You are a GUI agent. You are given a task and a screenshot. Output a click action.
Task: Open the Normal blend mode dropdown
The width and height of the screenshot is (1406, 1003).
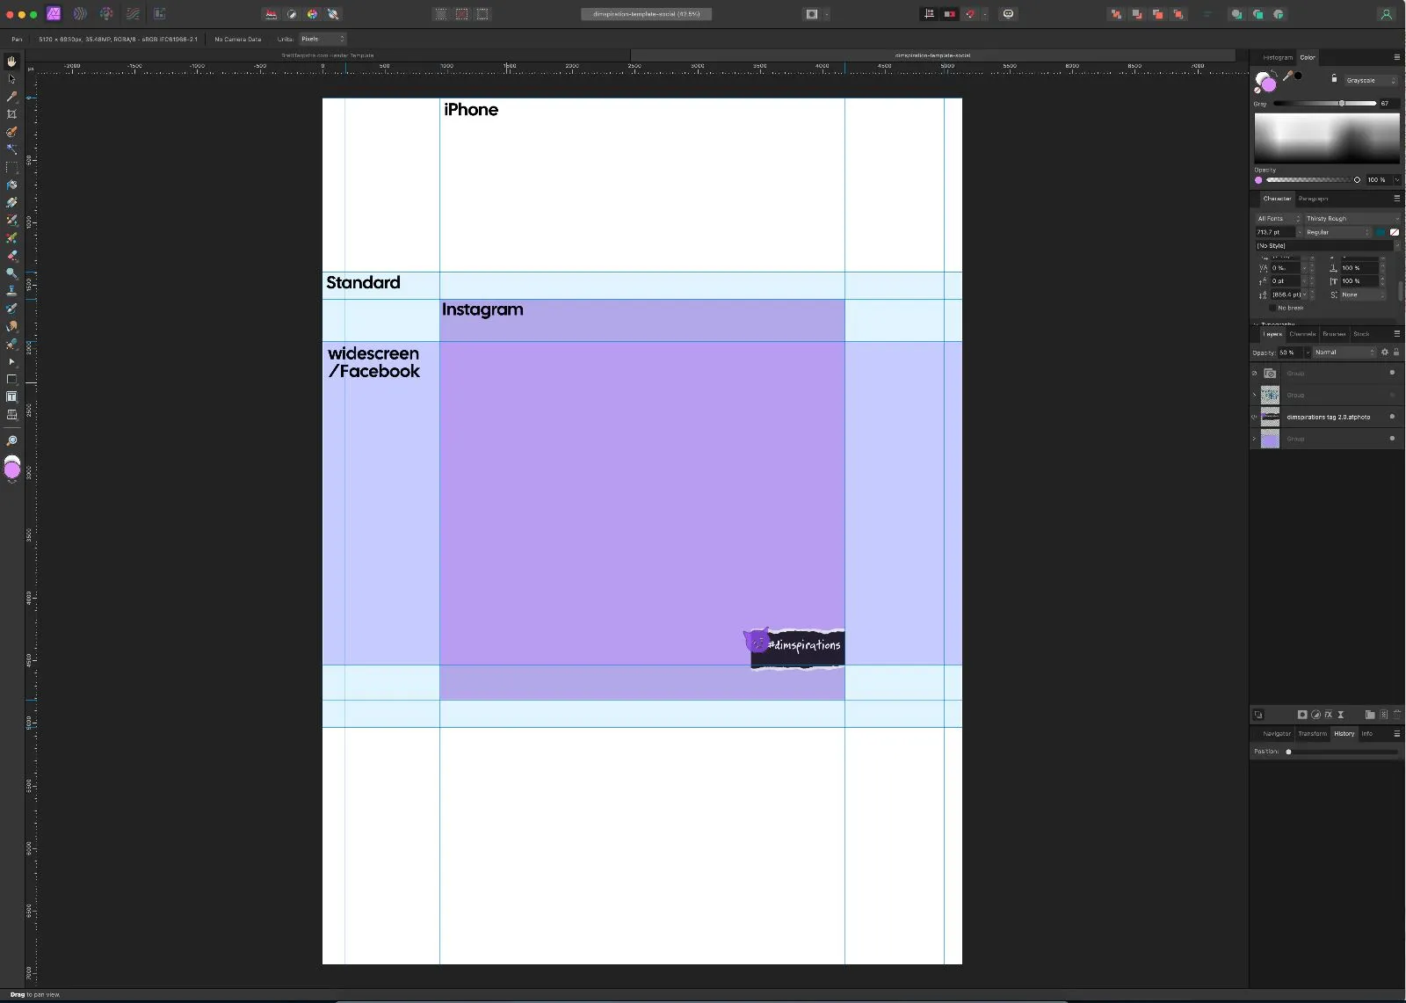point(1344,353)
